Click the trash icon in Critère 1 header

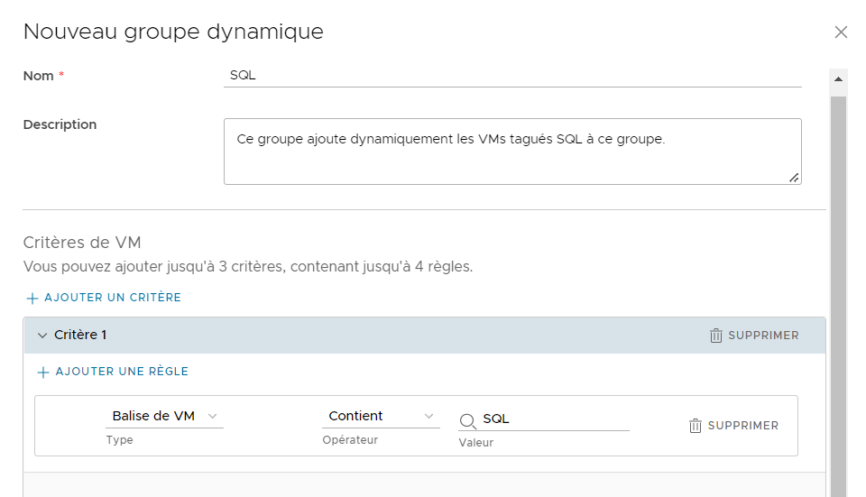(716, 336)
